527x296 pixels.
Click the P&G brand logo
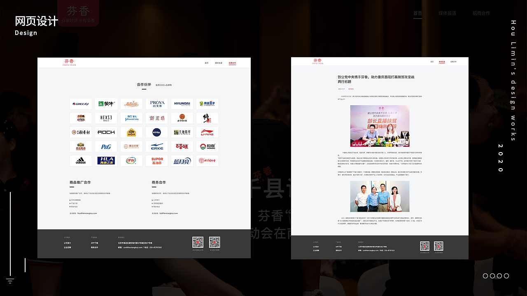[106, 146]
